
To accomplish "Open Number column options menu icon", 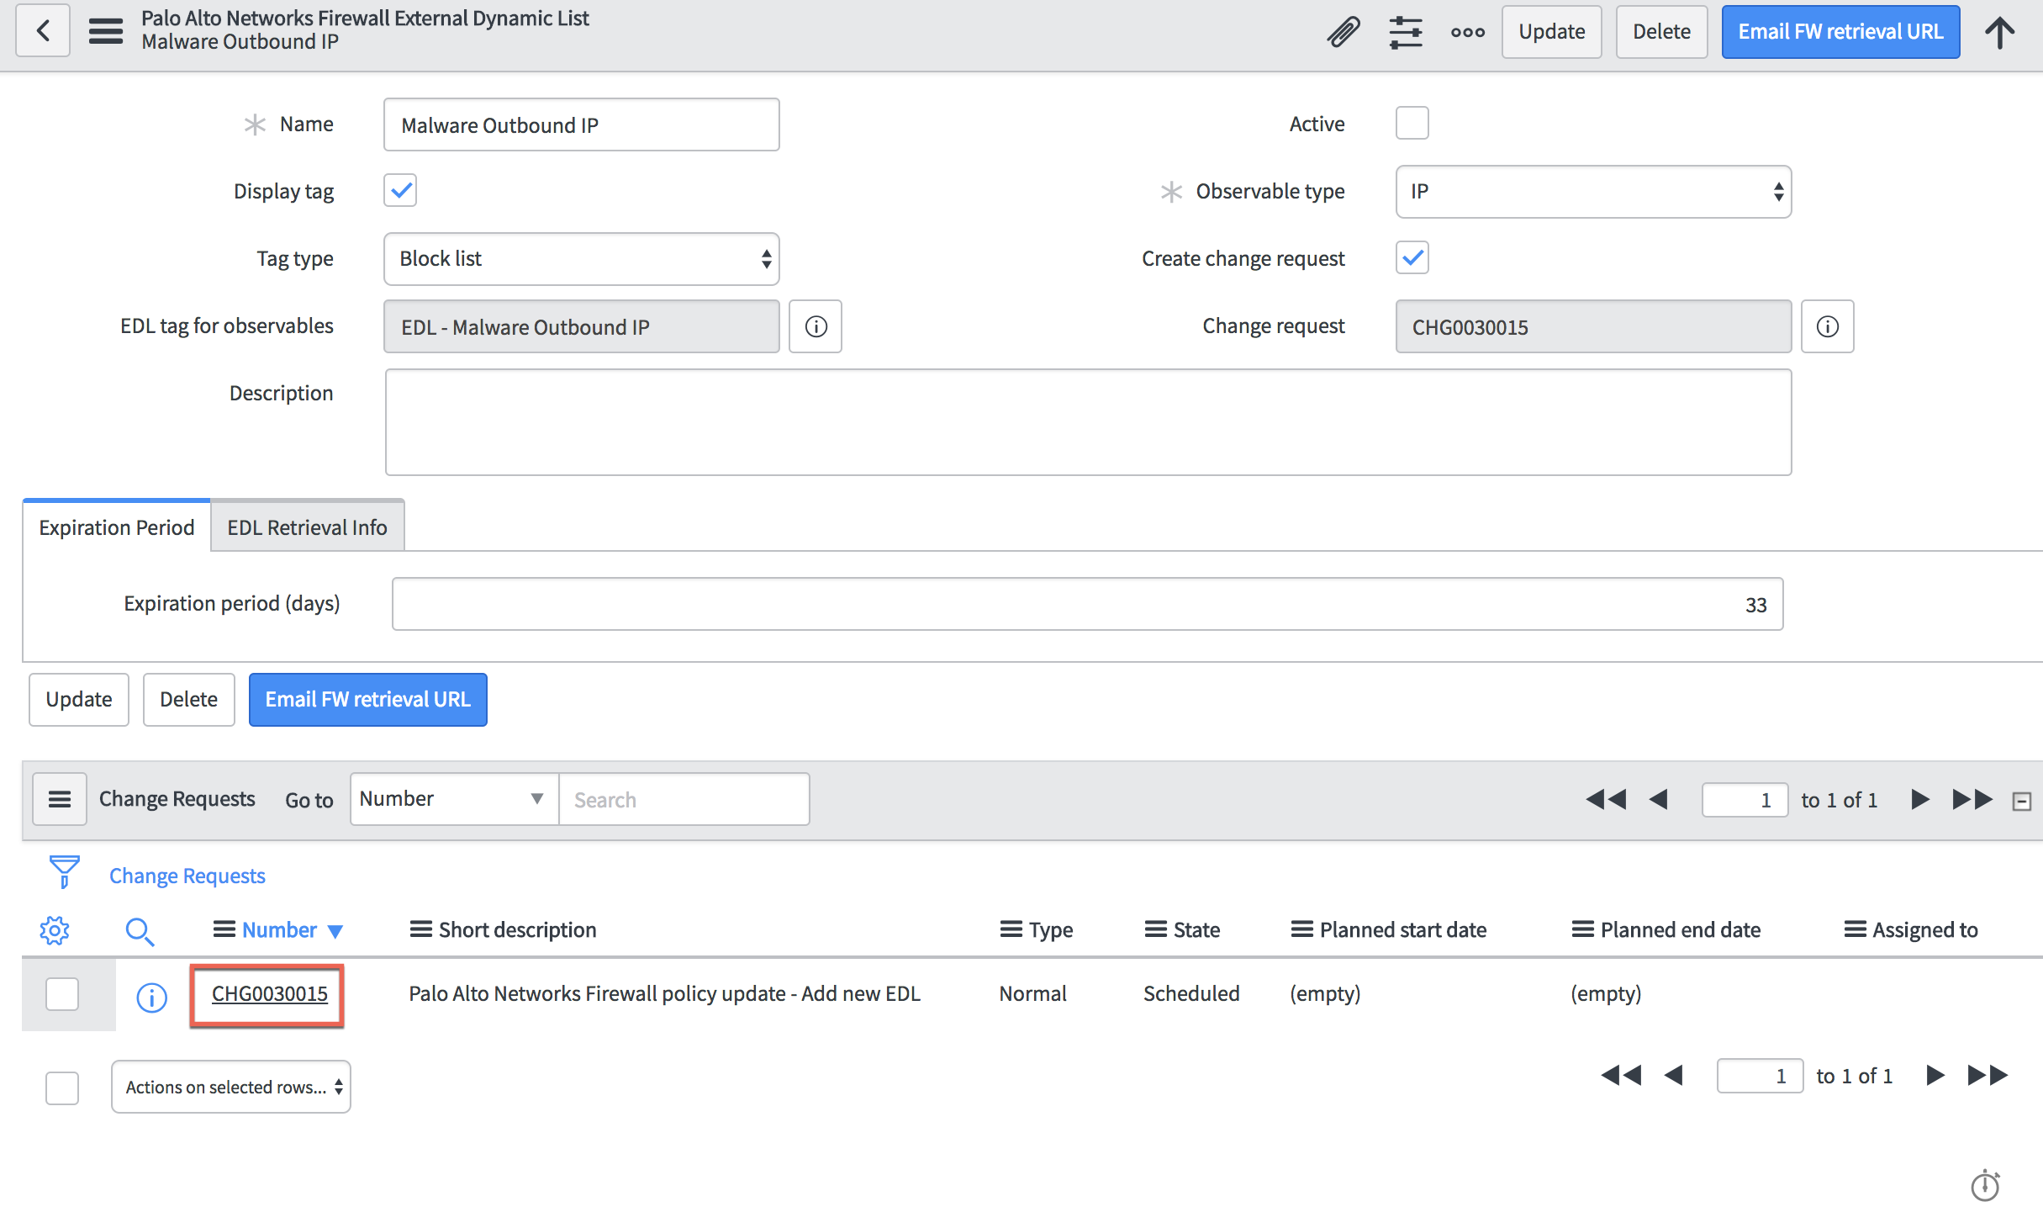I will [x=224, y=929].
